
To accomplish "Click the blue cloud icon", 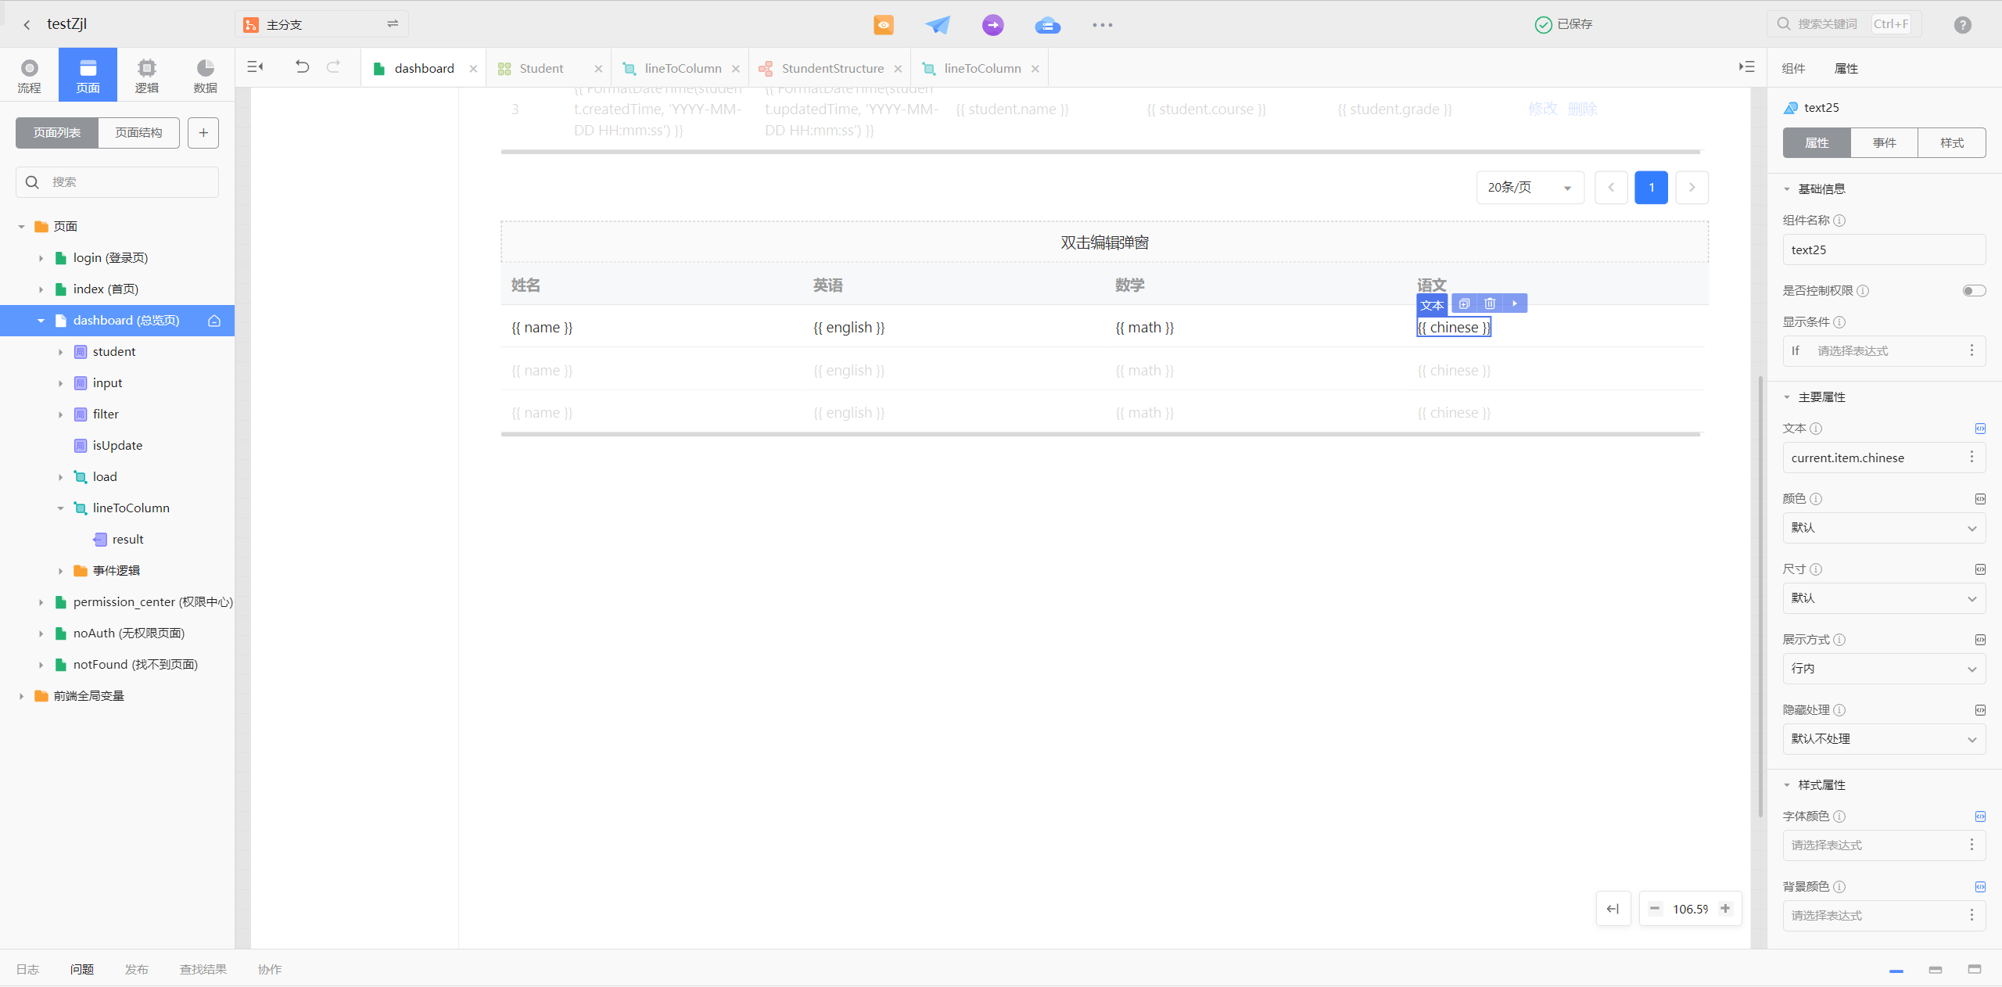I will pyautogui.click(x=1048, y=25).
